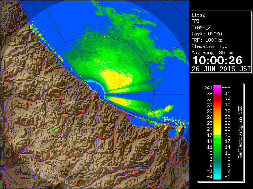Select the "Elevation:1.0" text
Screen dimensions: 253x189
[x=210, y=46]
